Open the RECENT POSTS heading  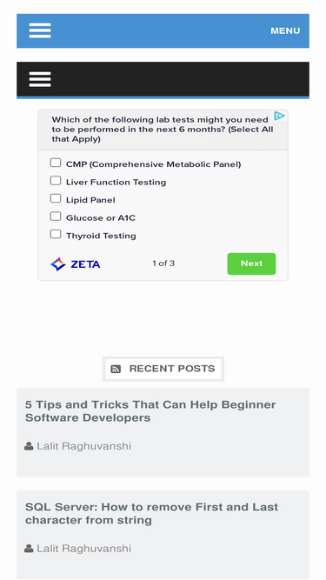coord(172,369)
